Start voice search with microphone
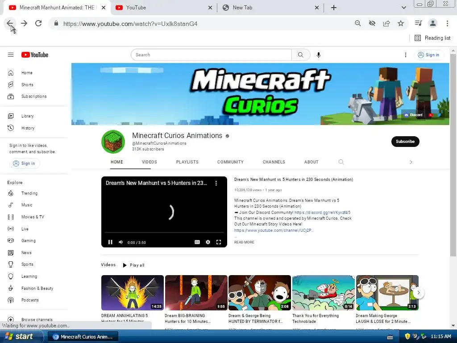The height and width of the screenshot is (343, 457). point(319,55)
